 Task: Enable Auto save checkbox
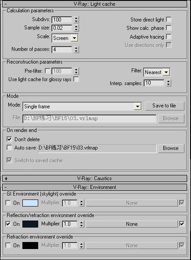(x=9, y=147)
